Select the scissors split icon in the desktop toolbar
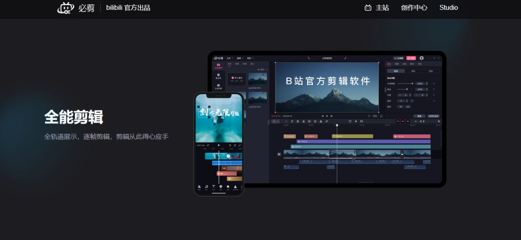Image resolution: width=521 pixels, height=240 pixels. click(303, 121)
